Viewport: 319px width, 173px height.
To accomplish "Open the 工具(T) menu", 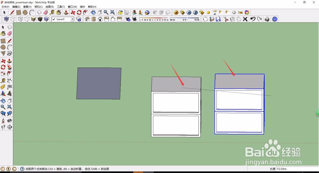I will point(61,7).
